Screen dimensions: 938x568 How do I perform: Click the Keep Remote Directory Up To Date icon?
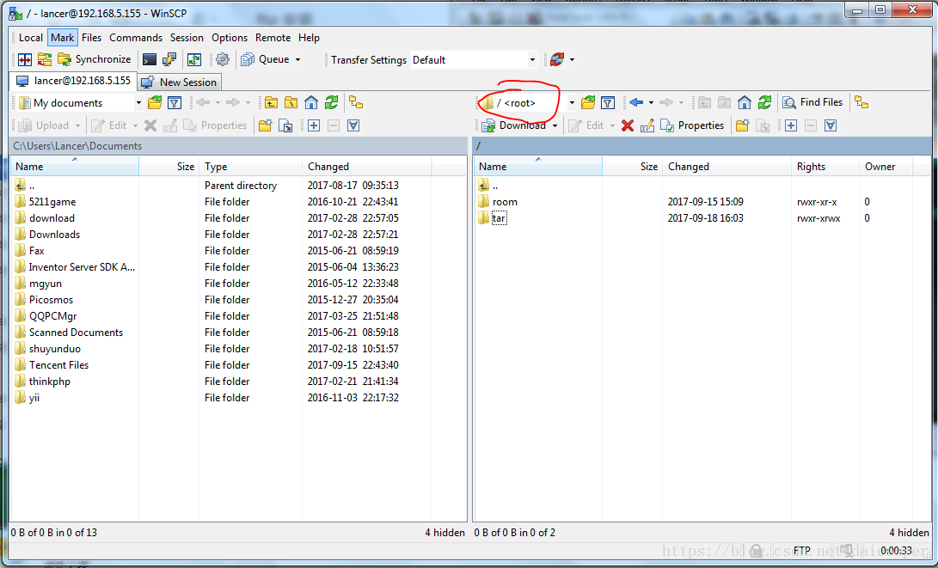[x=193, y=59]
